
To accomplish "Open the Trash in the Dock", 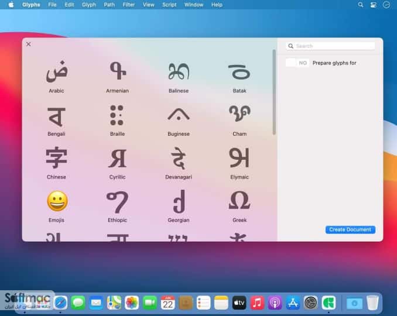I will [372, 303].
